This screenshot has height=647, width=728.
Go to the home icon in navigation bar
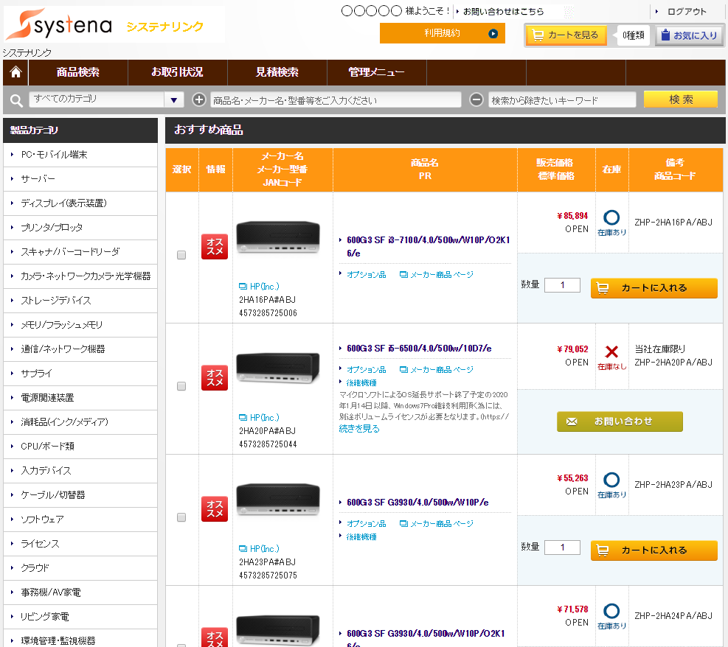(x=15, y=72)
